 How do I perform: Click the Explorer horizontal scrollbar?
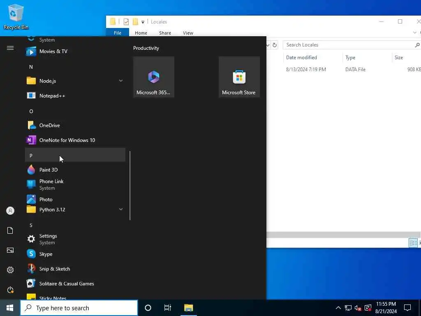[343, 235]
